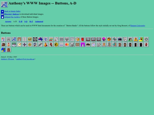Select the compact disc button
This screenshot has width=154, height=115.
(x=147, y=39)
